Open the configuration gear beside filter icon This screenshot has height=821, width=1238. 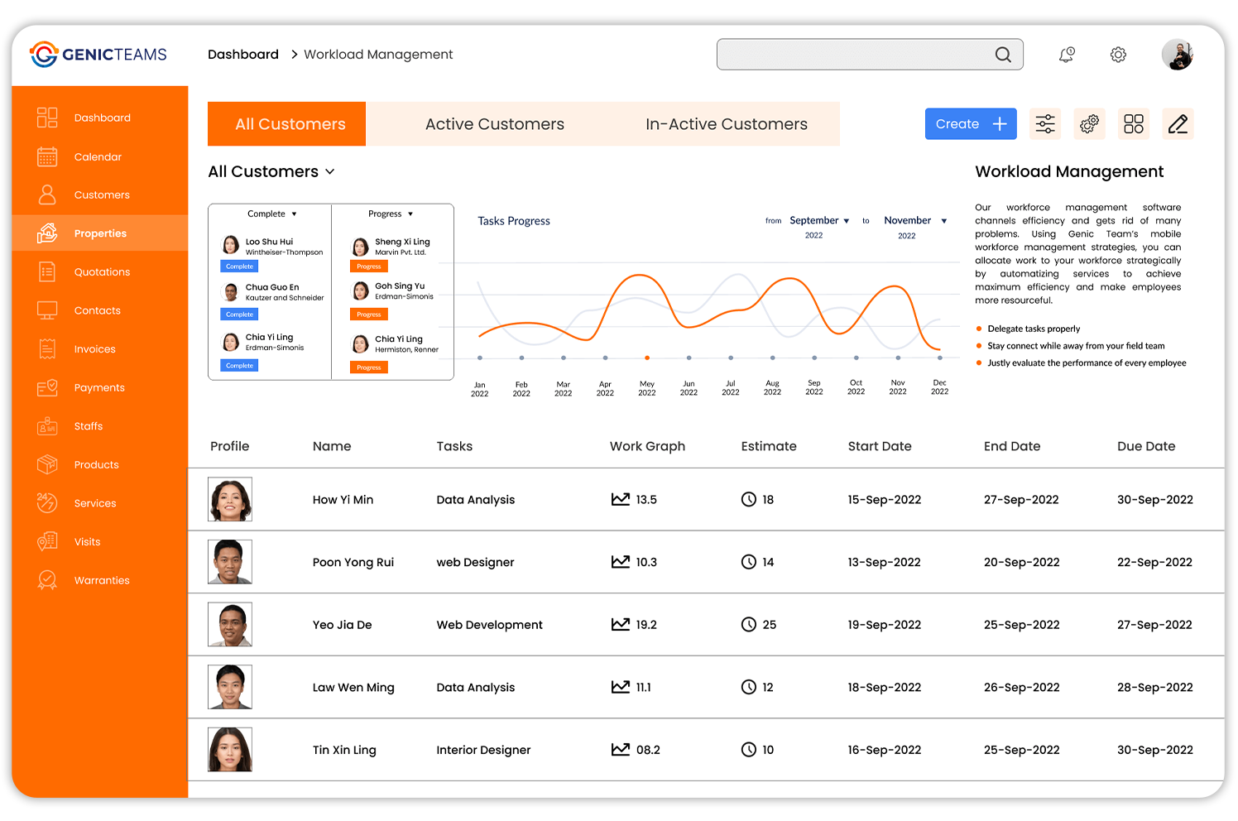tap(1089, 124)
